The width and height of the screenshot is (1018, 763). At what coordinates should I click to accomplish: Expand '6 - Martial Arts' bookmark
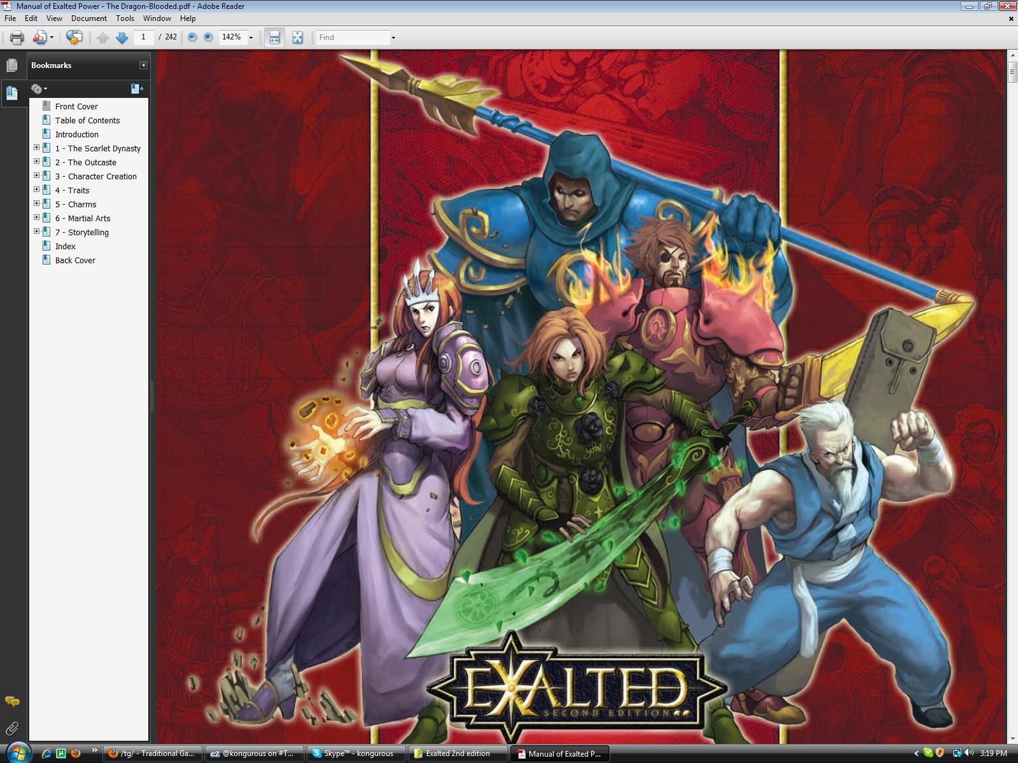tap(36, 217)
